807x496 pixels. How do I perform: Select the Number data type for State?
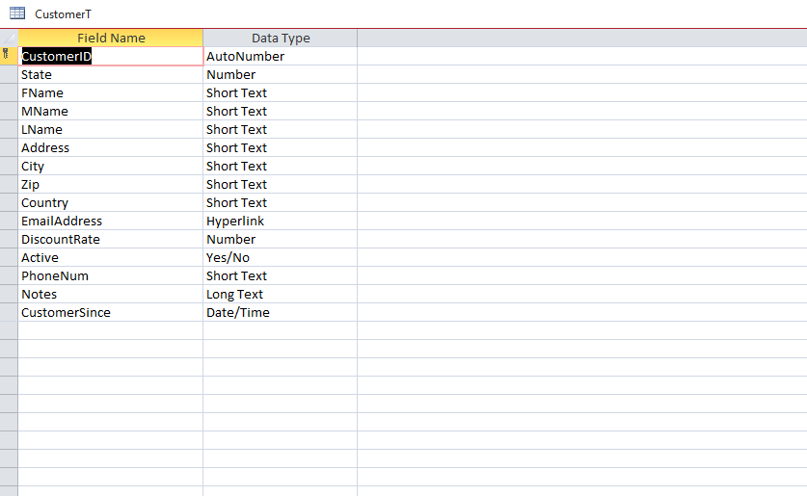click(281, 74)
